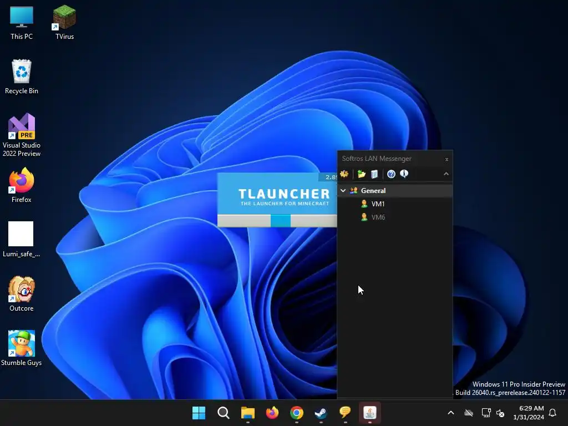Show hidden system tray icons
The width and height of the screenshot is (568, 426).
point(451,413)
